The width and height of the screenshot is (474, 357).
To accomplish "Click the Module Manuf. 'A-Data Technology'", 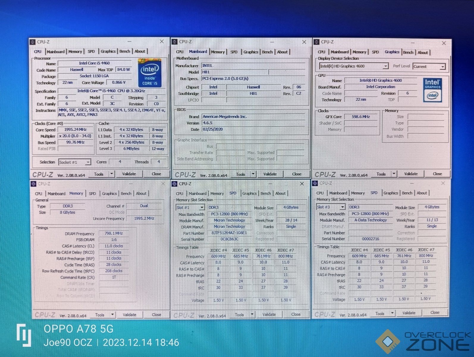I will tap(371, 220).
